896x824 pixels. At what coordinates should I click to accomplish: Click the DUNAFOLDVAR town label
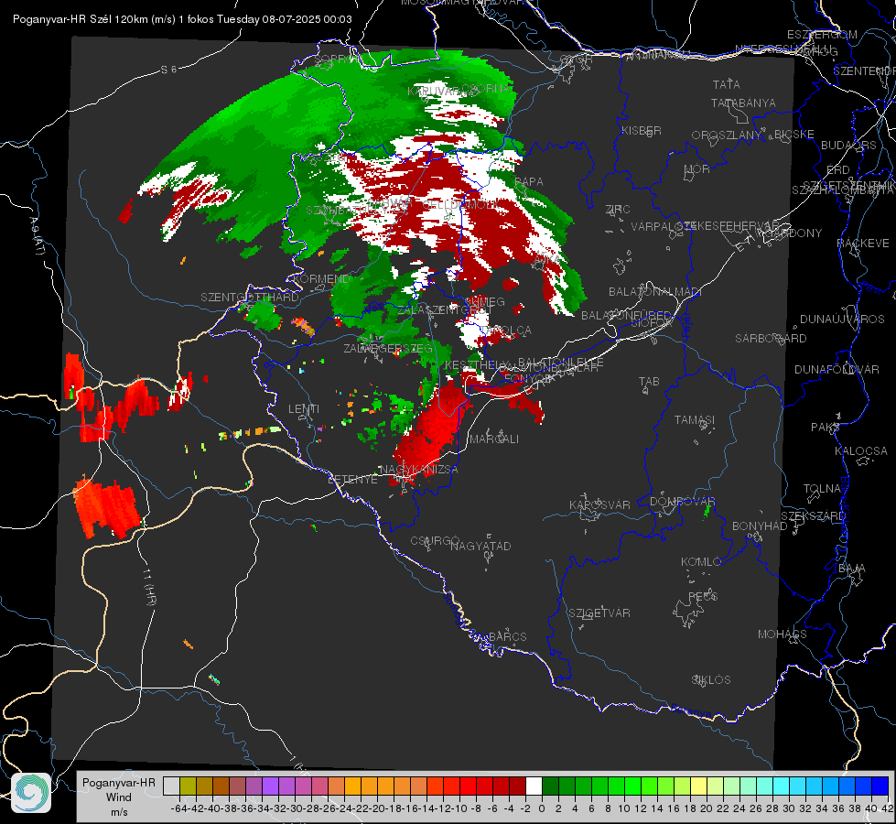coord(837,369)
